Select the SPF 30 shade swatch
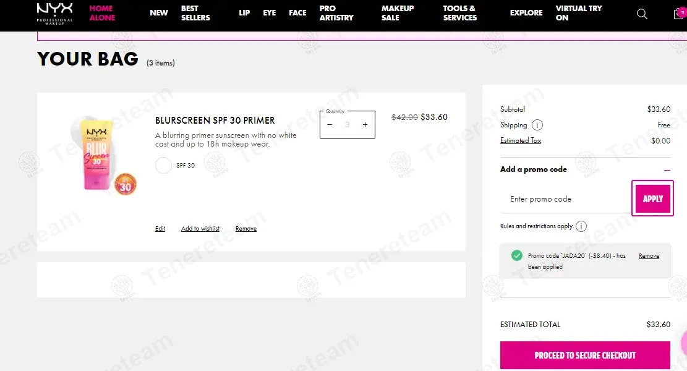This screenshot has height=371, width=687. click(x=163, y=166)
